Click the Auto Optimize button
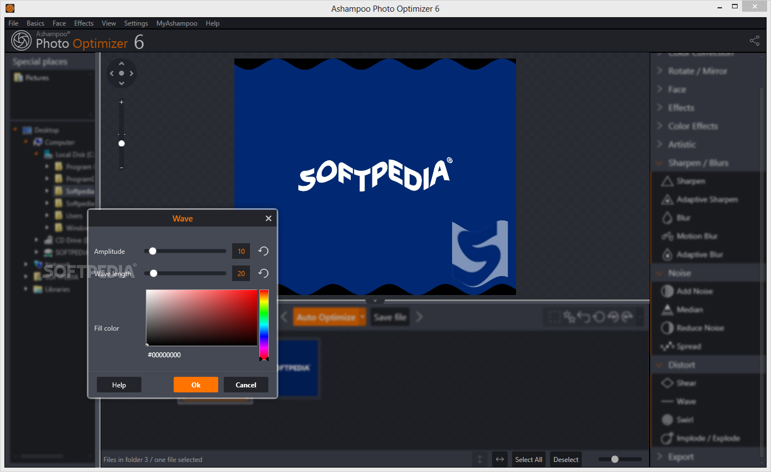Image resolution: width=771 pixels, height=472 pixels. pyautogui.click(x=326, y=317)
